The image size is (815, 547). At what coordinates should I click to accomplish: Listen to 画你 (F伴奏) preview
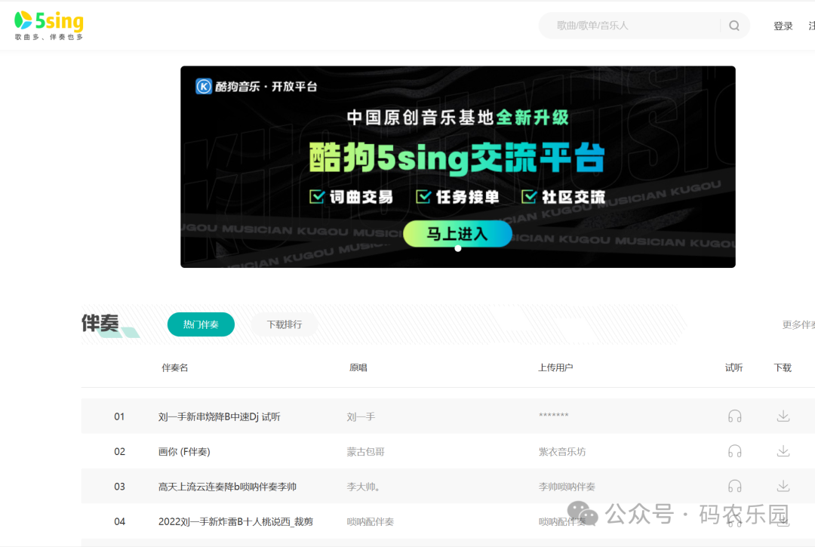point(734,451)
